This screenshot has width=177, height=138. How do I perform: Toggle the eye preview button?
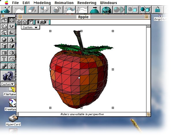[43, 22]
